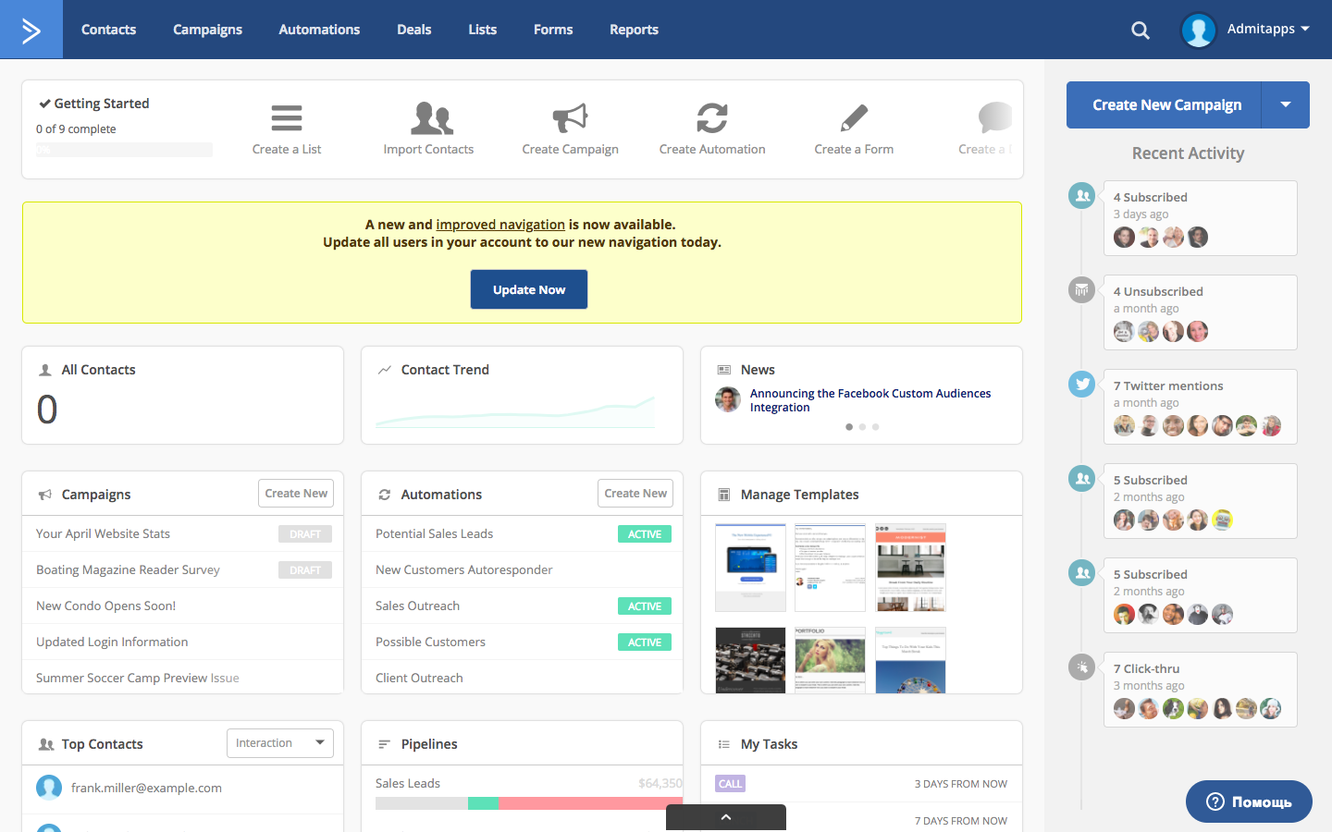This screenshot has width=1332, height=832.
Task: Click the Import Contacts people icon
Action: (431, 118)
